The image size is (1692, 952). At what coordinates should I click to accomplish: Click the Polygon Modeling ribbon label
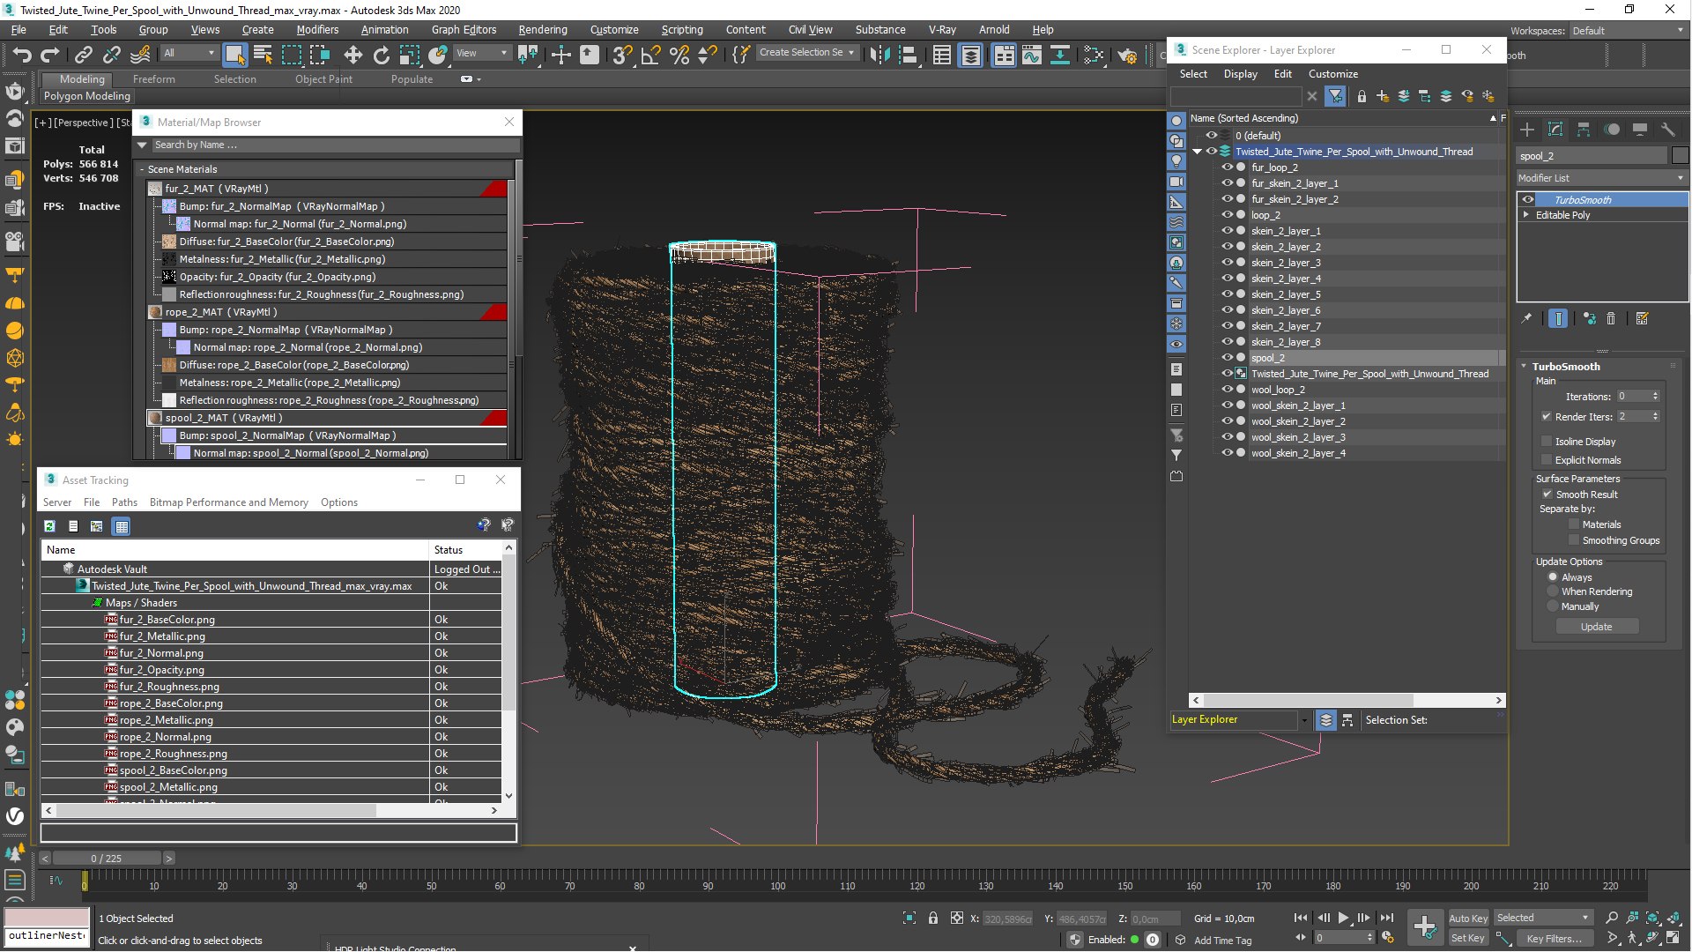pyautogui.click(x=86, y=96)
